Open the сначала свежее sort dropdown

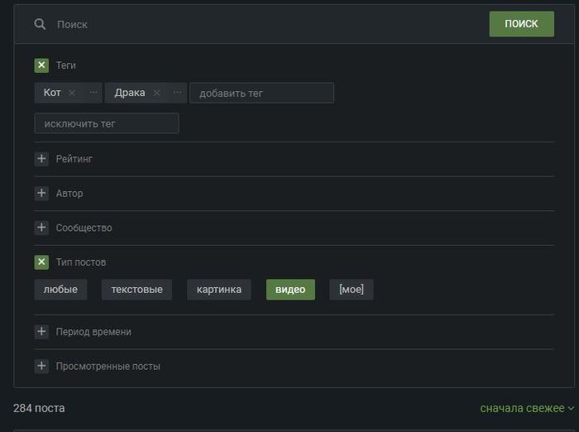pyautogui.click(x=527, y=408)
